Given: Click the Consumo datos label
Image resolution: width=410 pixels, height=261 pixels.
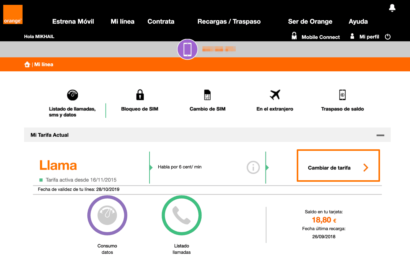Looking at the screenshot, I should 107,249.
